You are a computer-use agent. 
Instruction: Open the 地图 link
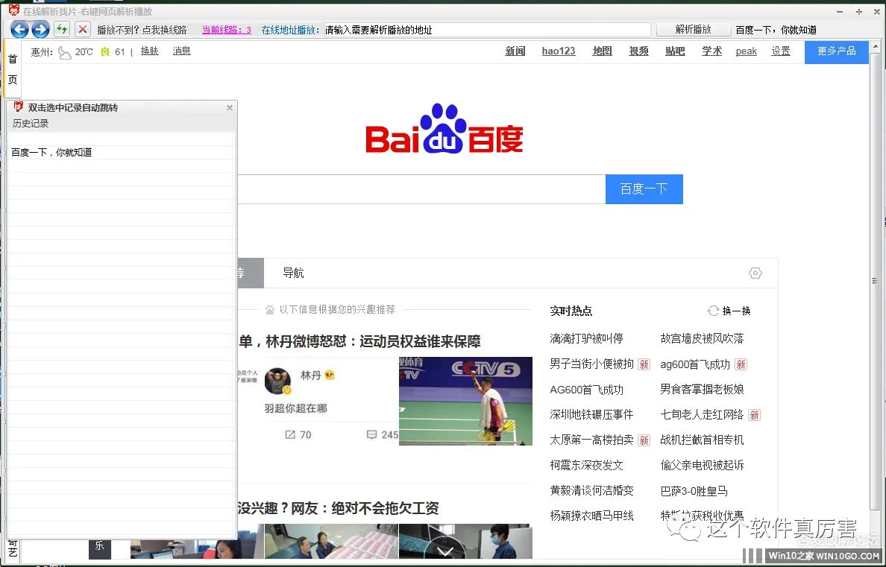click(602, 51)
